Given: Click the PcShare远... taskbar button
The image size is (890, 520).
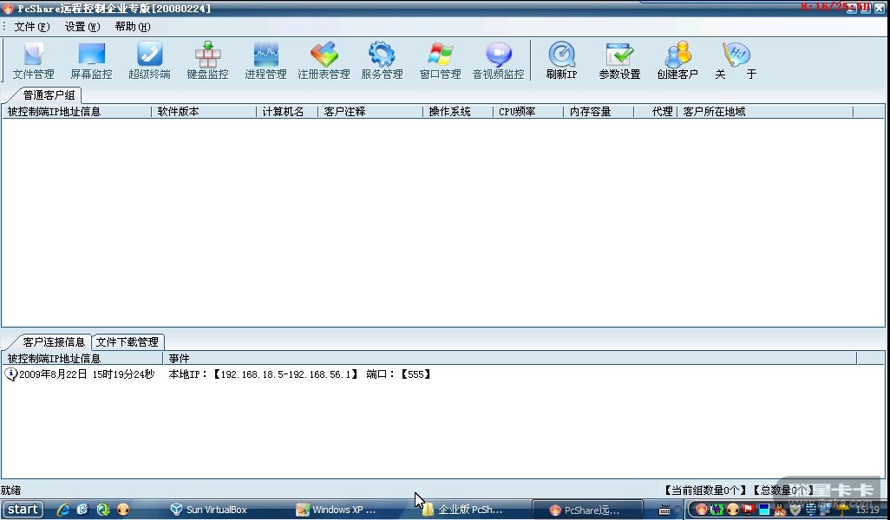Looking at the screenshot, I should 587,510.
